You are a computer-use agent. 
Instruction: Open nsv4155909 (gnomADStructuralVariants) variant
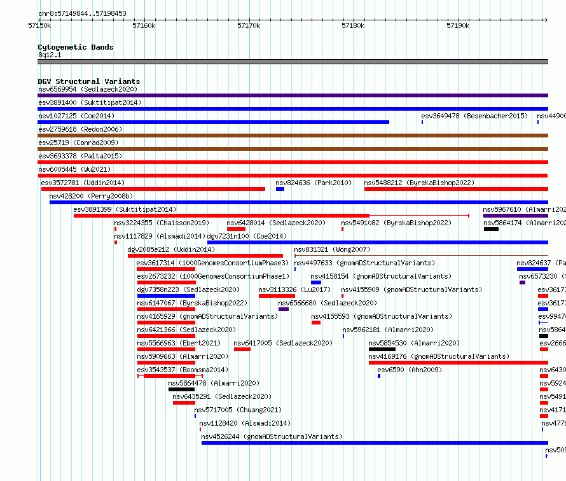coord(411,289)
